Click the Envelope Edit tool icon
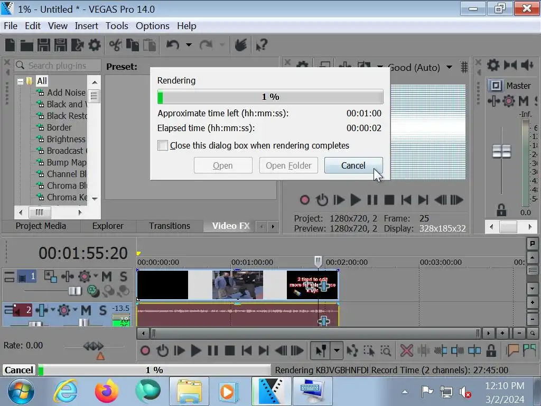The height and width of the screenshot is (406, 541). pyautogui.click(x=352, y=351)
